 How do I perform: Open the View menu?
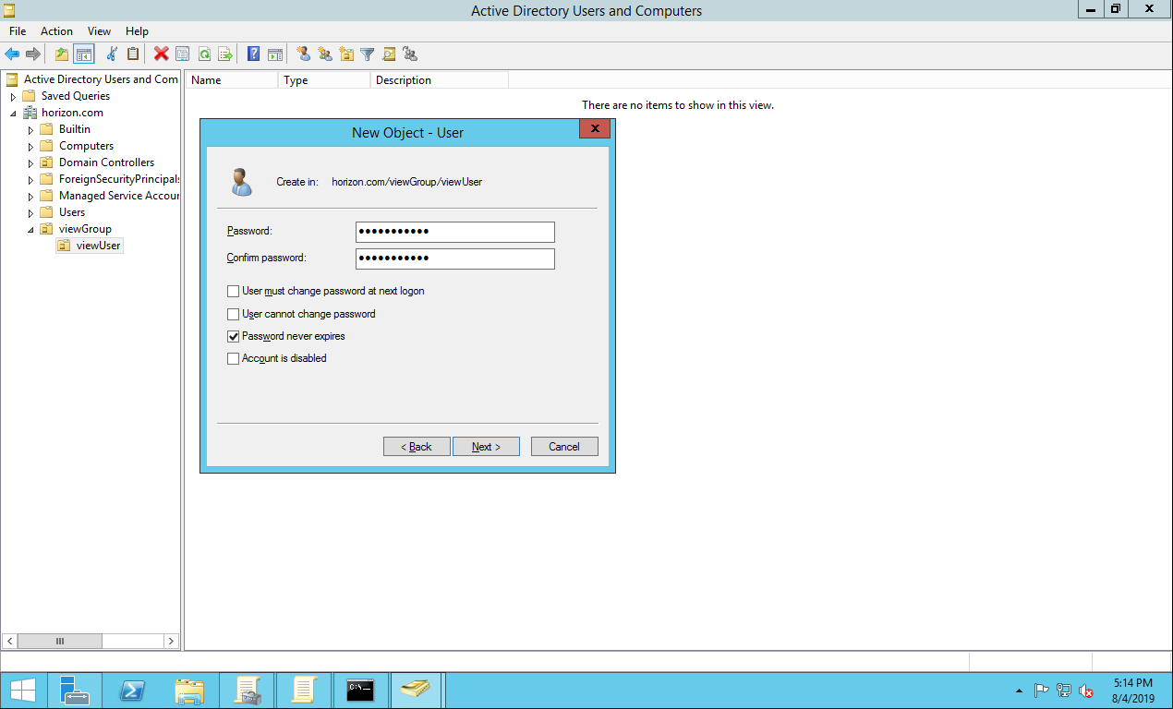(x=100, y=31)
